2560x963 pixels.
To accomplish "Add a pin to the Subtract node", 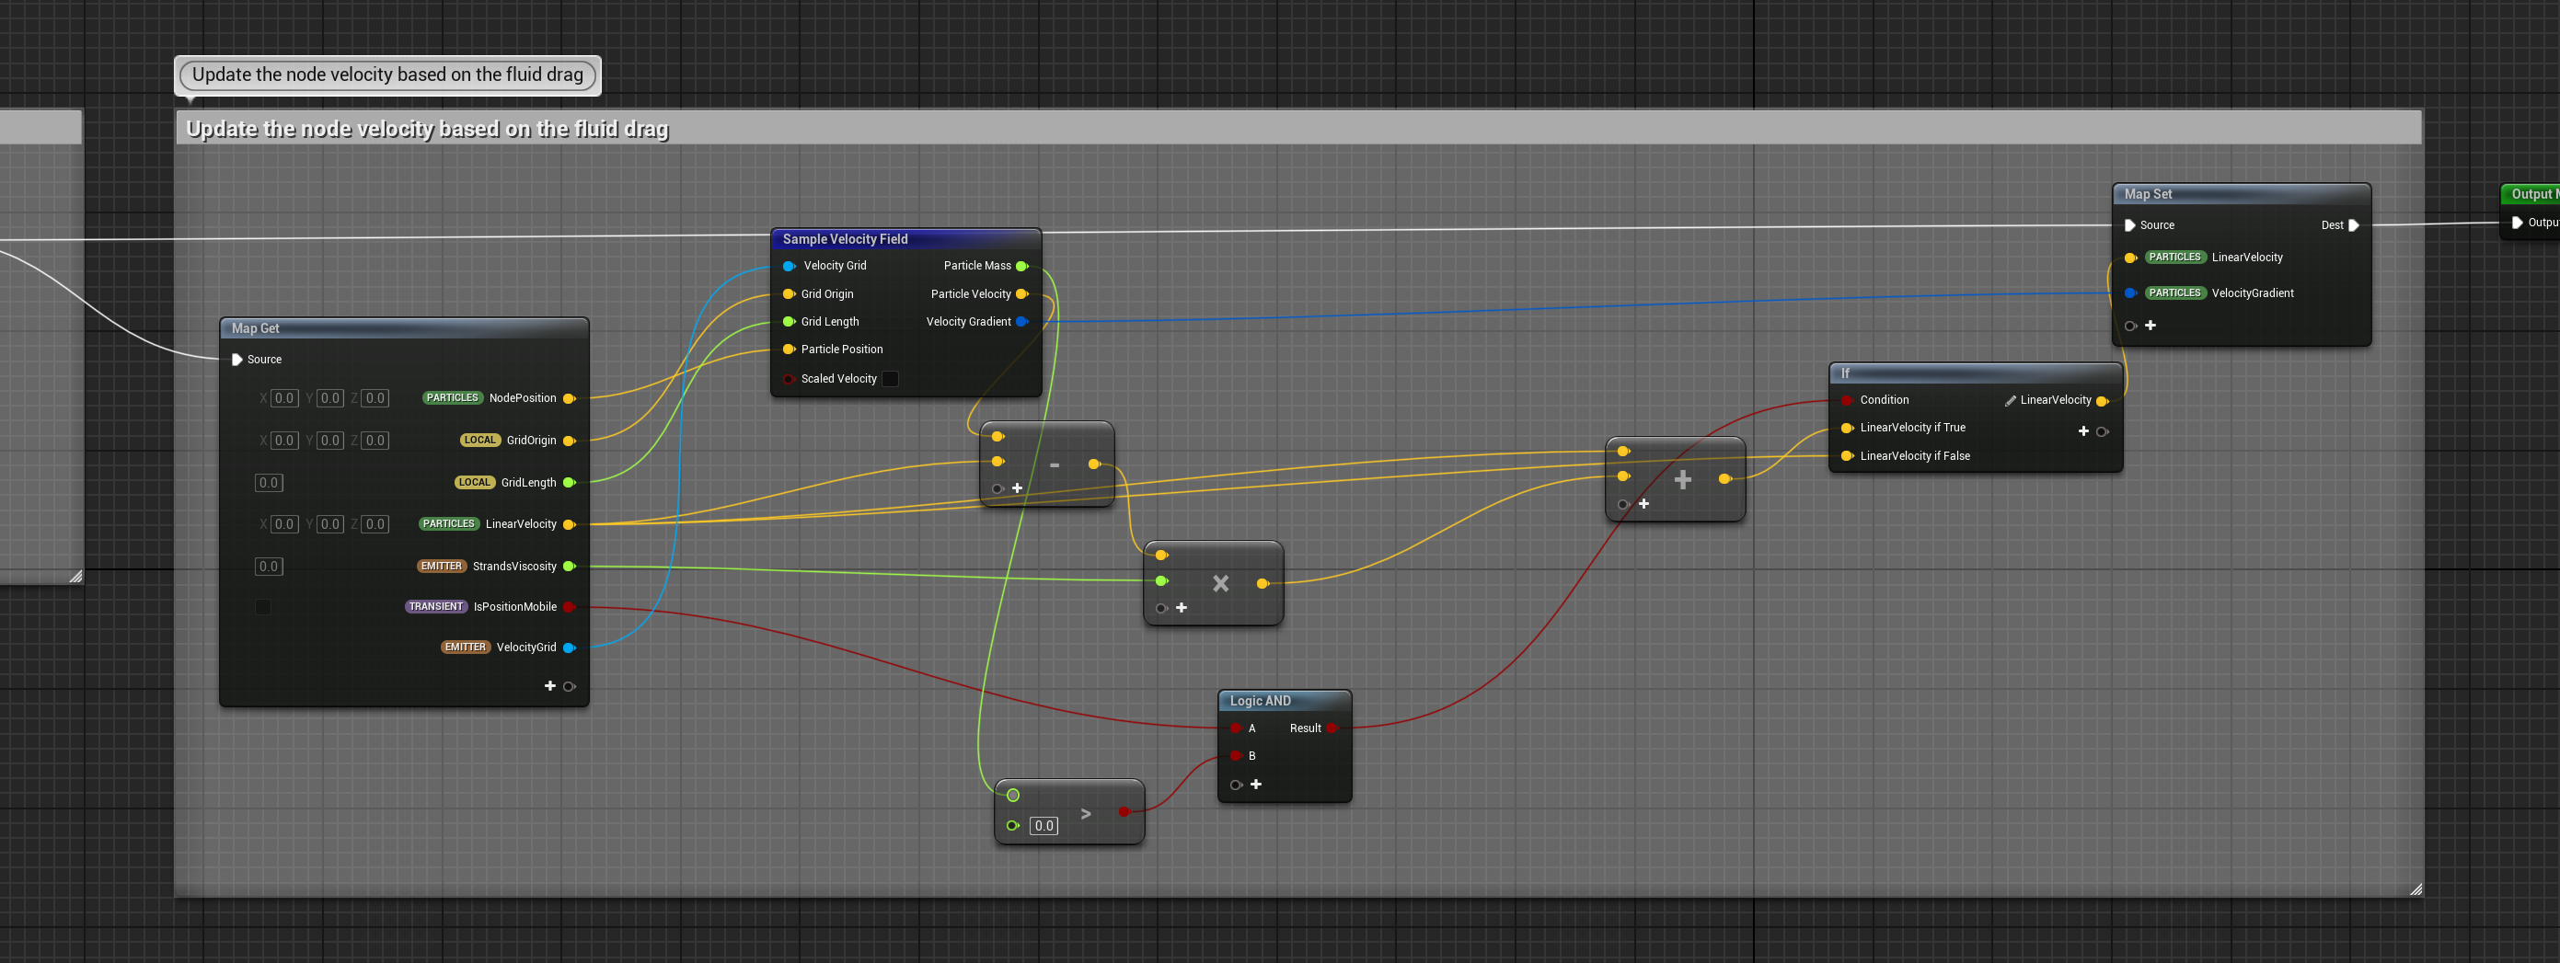I will 1017,488.
